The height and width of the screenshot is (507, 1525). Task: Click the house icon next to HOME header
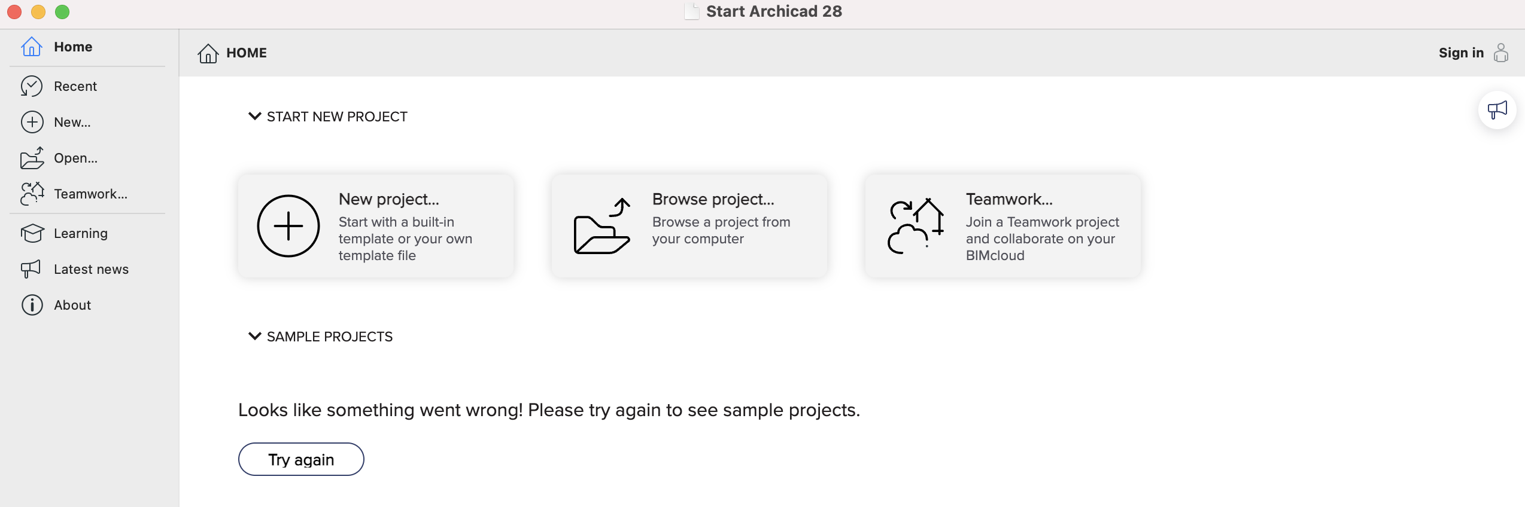point(208,53)
